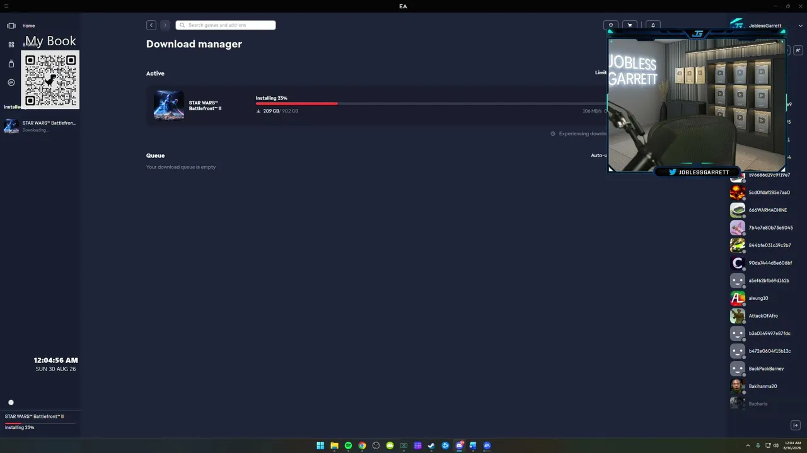Collapse the friends panel arrow button
Viewport: 807px width, 453px height.
pyautogui.click(x=796, y=425)
